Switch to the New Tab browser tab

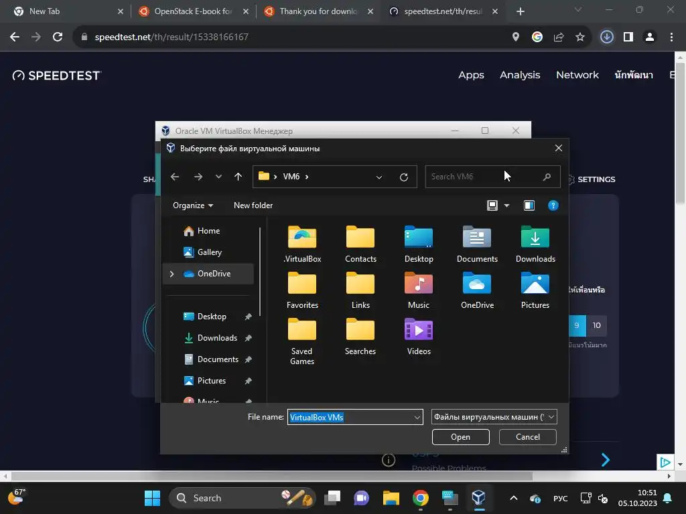click(68, 11)
